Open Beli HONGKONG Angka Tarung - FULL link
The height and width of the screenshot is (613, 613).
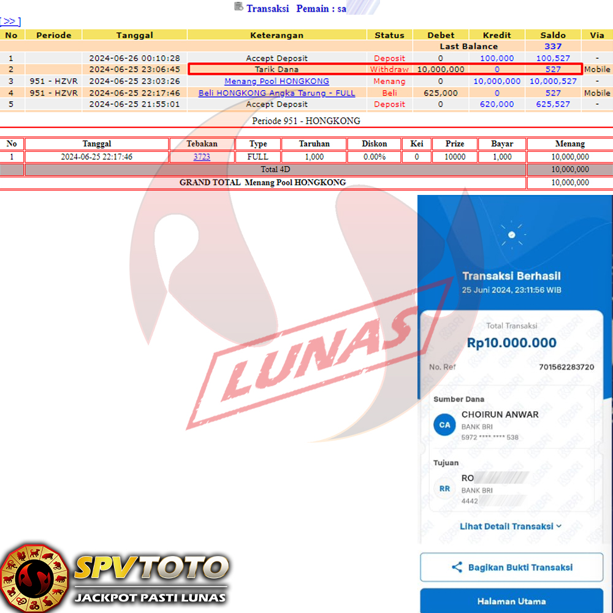[x=276, y=93]
